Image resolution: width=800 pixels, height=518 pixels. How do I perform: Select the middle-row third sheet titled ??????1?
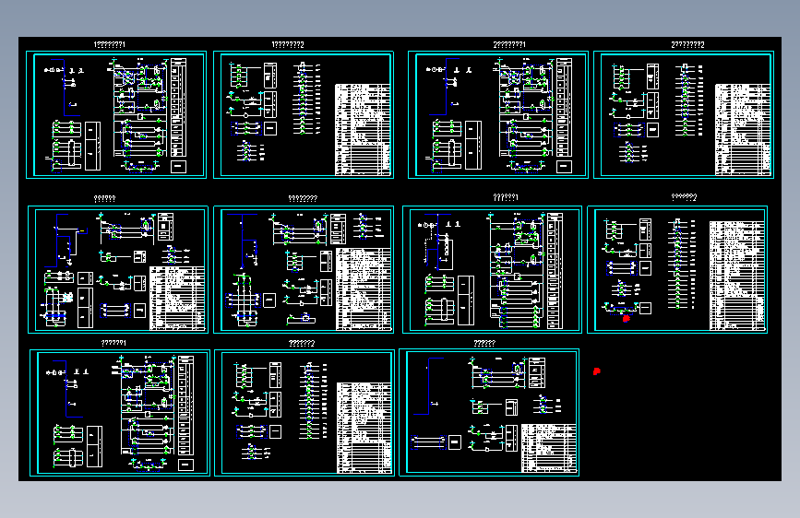point(493,270)
